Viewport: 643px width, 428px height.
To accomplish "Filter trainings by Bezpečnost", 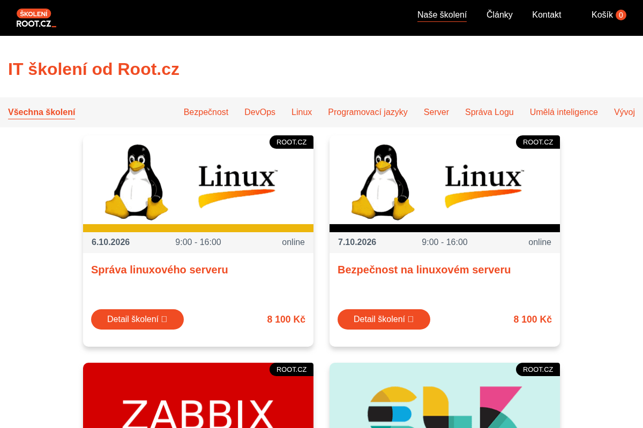I will pyautogui.click(x=206, y=112).
